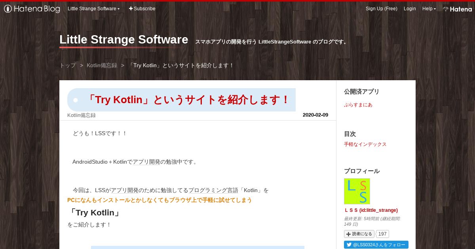Select the 公開済アプリ sidebar heading
475x249 pixels.
(x=361, y=92)
